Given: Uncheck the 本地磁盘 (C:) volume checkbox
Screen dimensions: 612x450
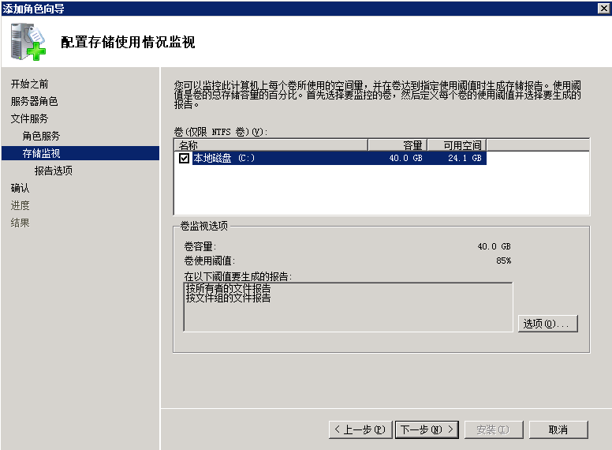Looking at the screenshot, I should point(185,159).
